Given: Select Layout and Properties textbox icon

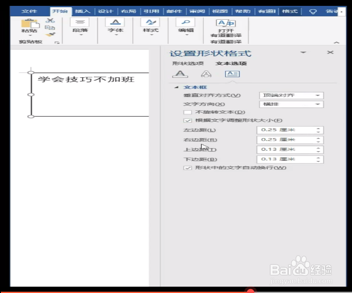Looking at the screenshot, I should click(x=232, y=74).
